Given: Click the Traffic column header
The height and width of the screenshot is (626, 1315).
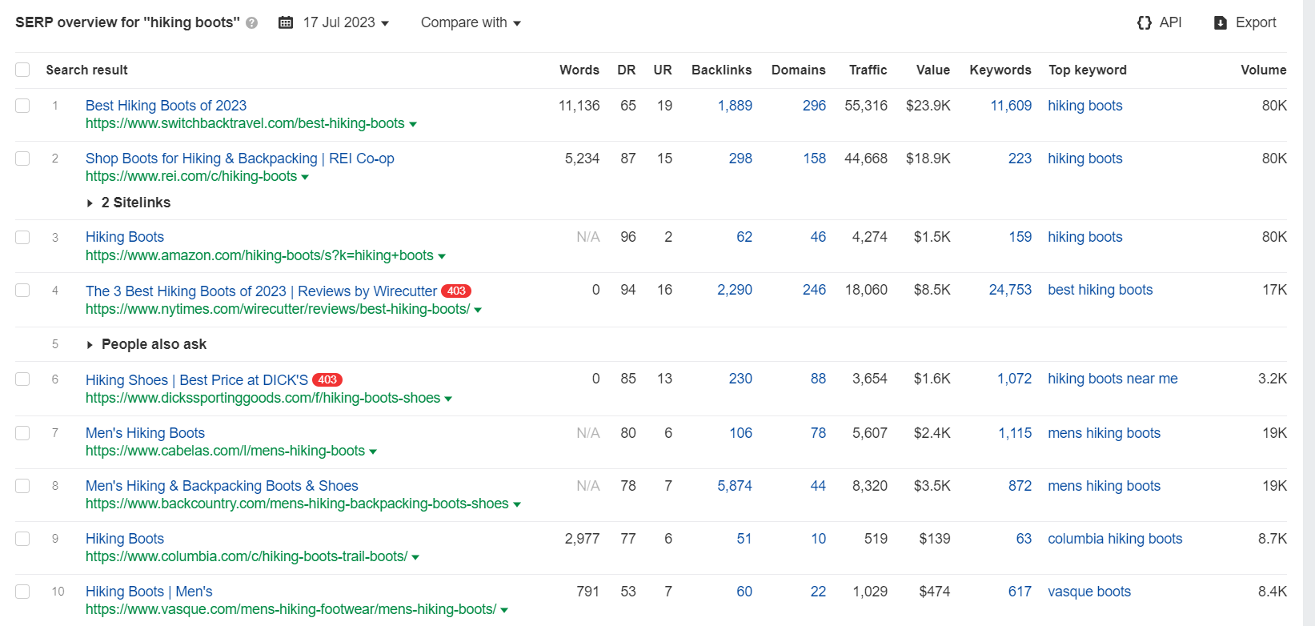Looking at the screenshot, I should pos(868,70).
